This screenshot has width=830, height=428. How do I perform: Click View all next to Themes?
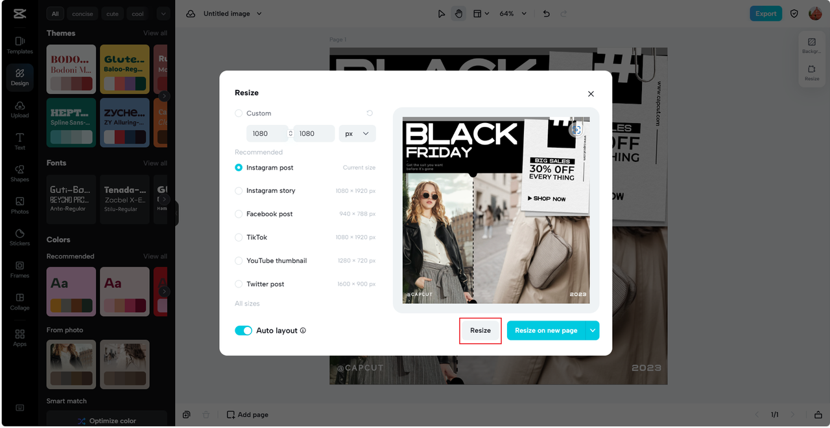[x=155, y=33]
